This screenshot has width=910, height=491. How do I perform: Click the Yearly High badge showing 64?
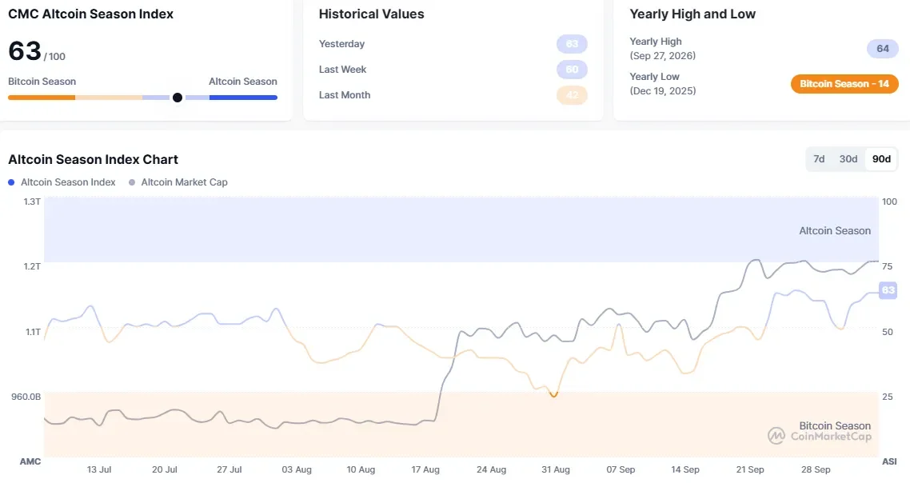tap(883, 49)
